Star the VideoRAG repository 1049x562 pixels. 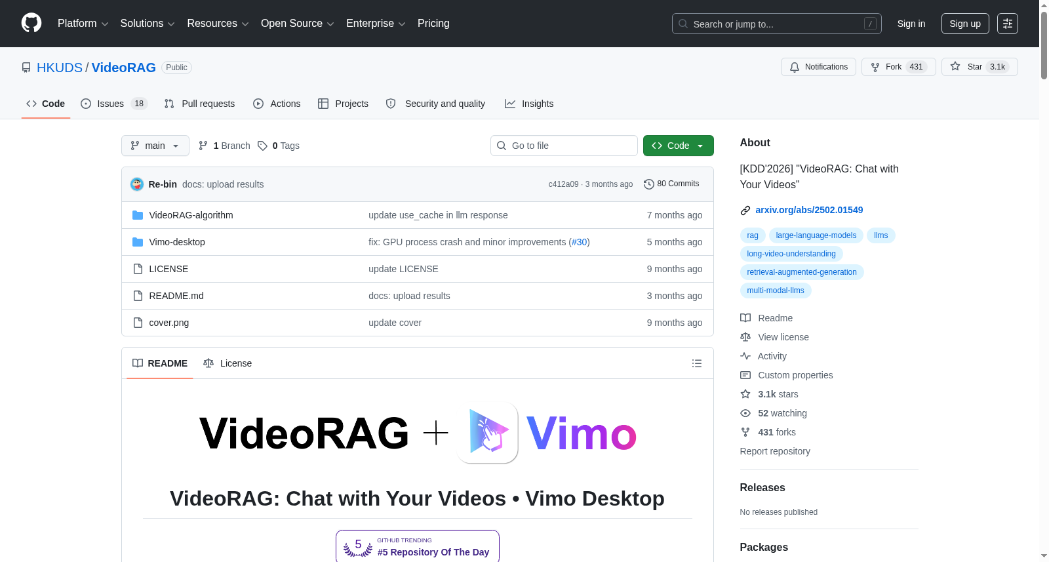coord(980,67)
